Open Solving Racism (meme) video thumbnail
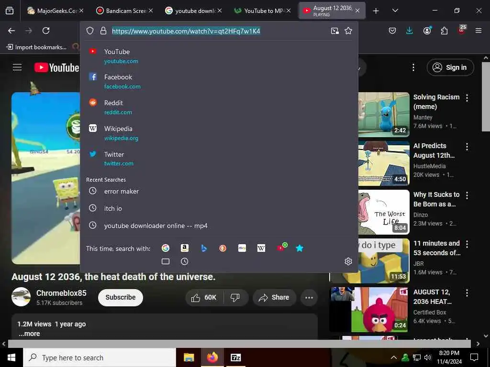The height and width of the screenshot is (367, 490). coord(384,114)
